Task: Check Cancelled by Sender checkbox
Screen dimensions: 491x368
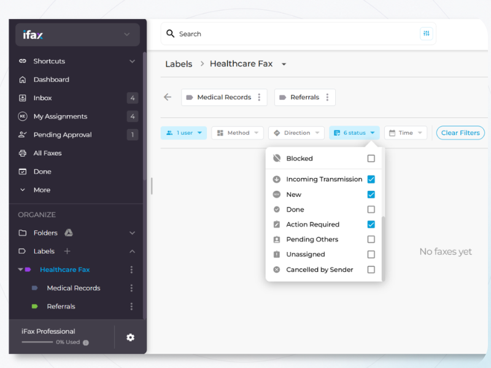Action: pyautogui.click(x=371, y=269)
